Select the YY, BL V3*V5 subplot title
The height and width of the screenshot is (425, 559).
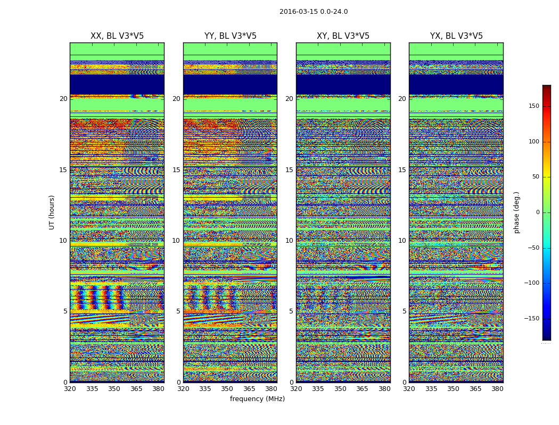[231, 36]
